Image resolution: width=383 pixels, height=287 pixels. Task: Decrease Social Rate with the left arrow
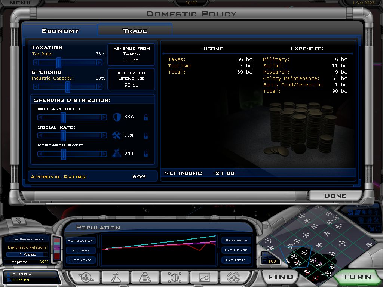click(40, 135)
